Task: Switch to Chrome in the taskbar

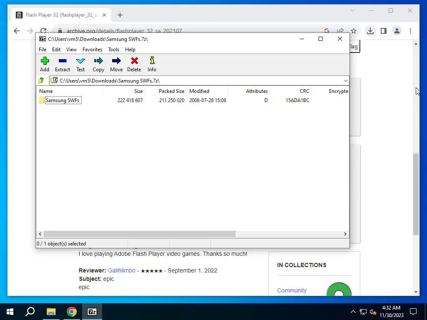Action: (72, 312)
